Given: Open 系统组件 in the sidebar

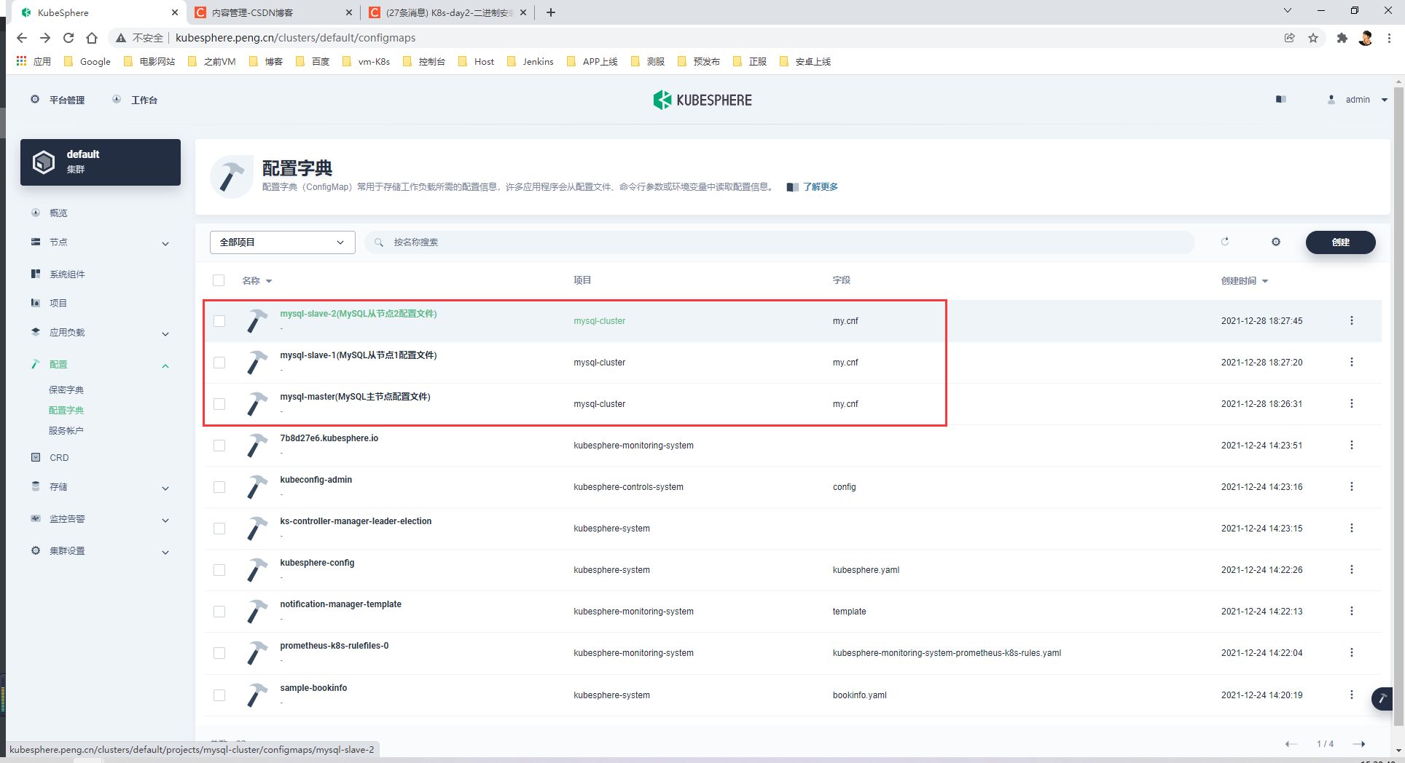Looking at the screenshot, I should (x=67, y=274).
